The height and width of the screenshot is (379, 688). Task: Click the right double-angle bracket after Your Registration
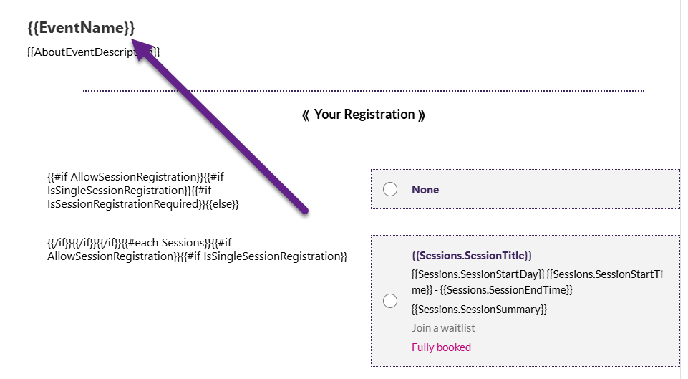422,115
